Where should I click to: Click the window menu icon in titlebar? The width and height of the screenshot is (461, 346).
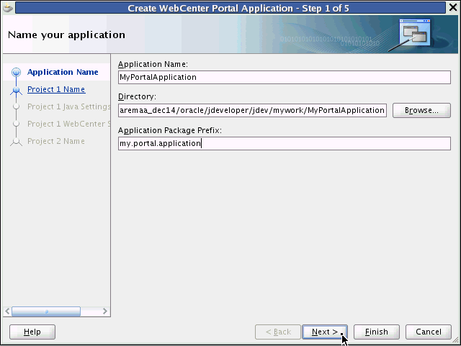pyautogui.click(x=8, y=8)
